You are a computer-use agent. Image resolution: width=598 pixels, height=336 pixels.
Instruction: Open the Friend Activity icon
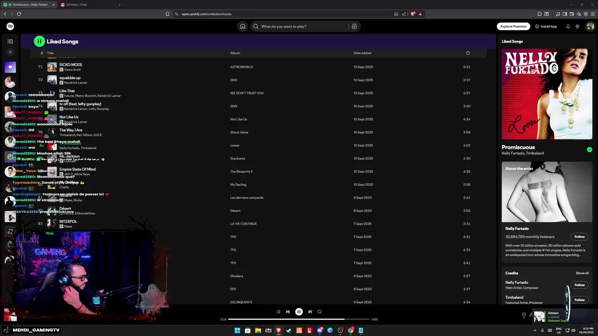[x=577, y=27]
